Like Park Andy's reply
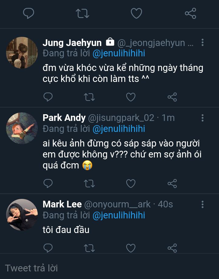This screenshot has height=279, width=219. [131, 183]
